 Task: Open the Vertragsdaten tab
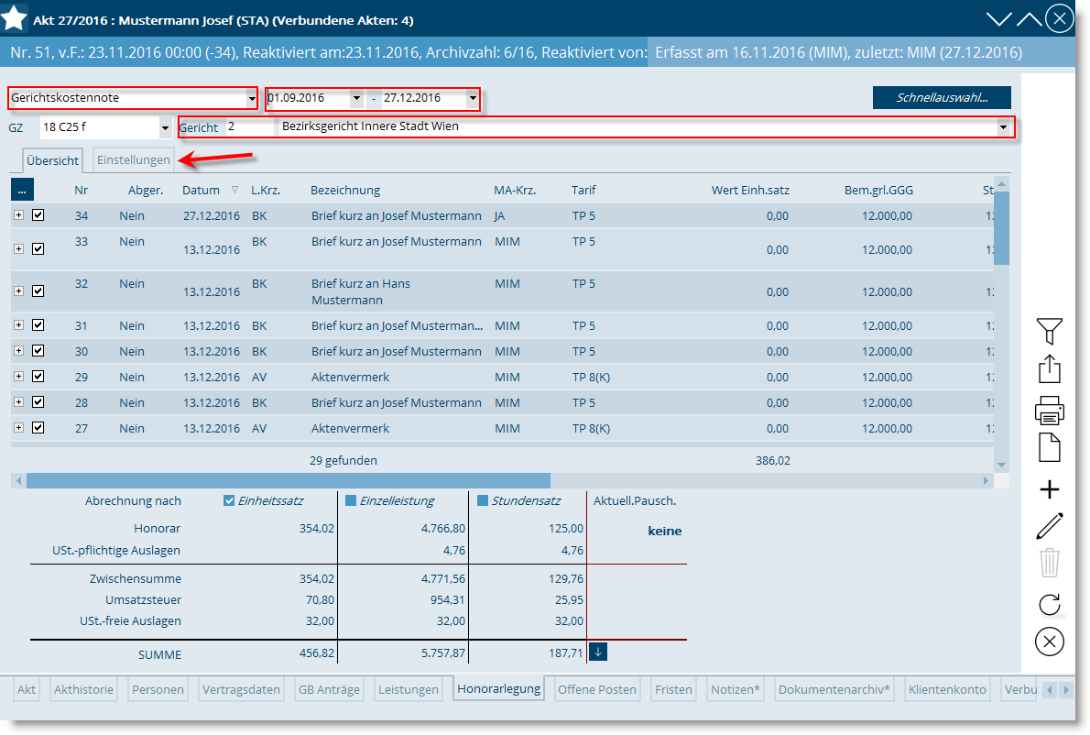(x=241, y=690)
